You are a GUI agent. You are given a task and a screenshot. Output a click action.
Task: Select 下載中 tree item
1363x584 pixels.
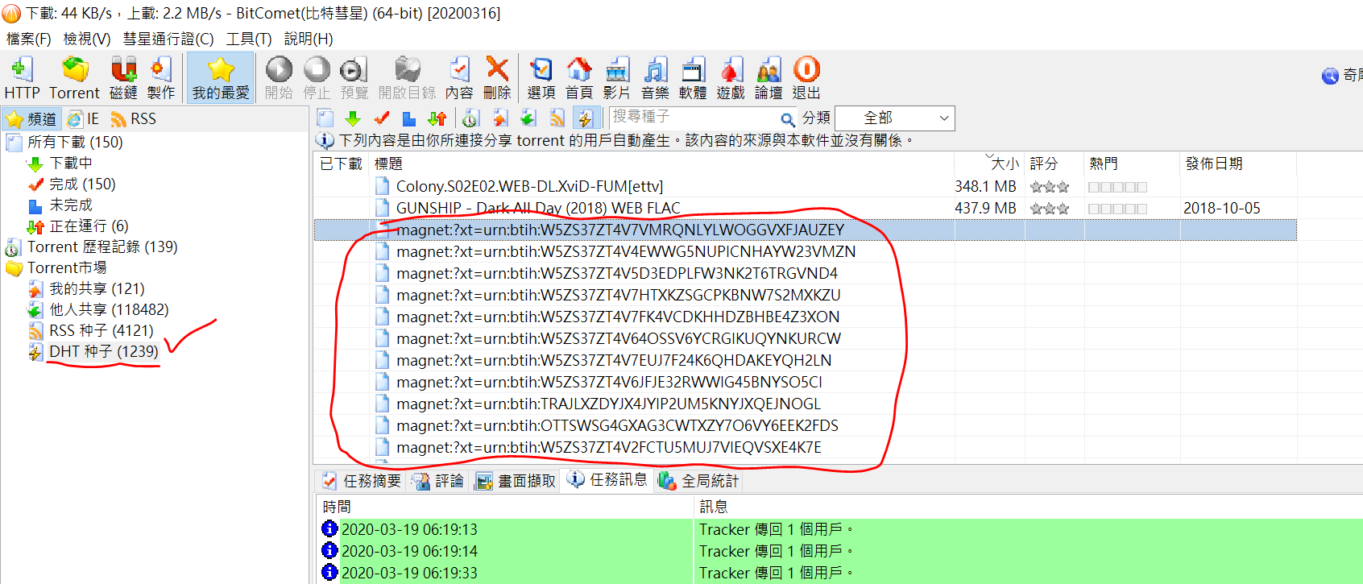tap(71, 163)
